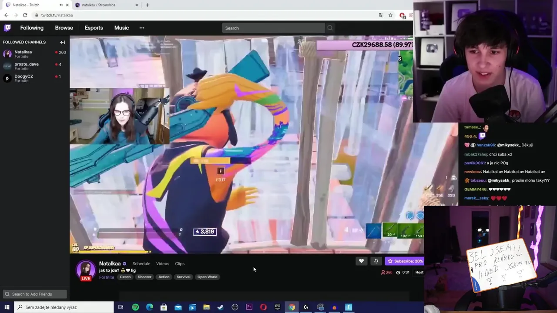Click the twitch.tv/natalkaa address bar
The width and height of the screenshot is (557, 313).
(205, 15)
